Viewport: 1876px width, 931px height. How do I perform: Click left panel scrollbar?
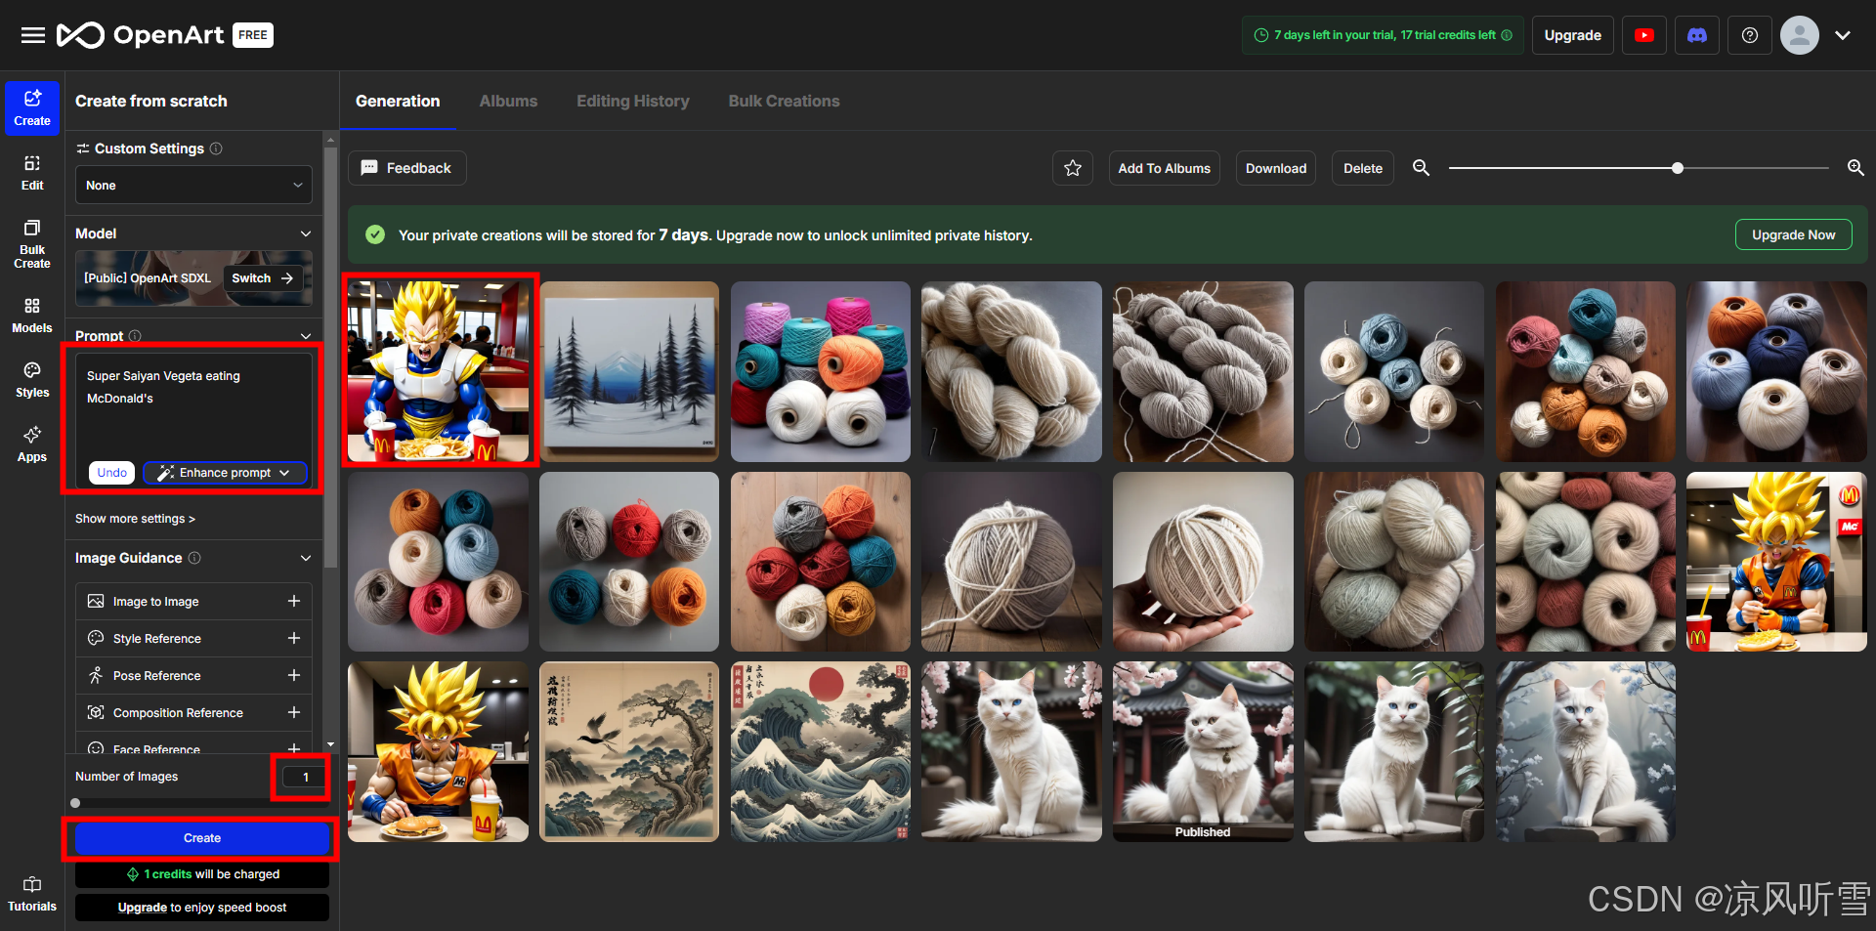tap(330, 357)
